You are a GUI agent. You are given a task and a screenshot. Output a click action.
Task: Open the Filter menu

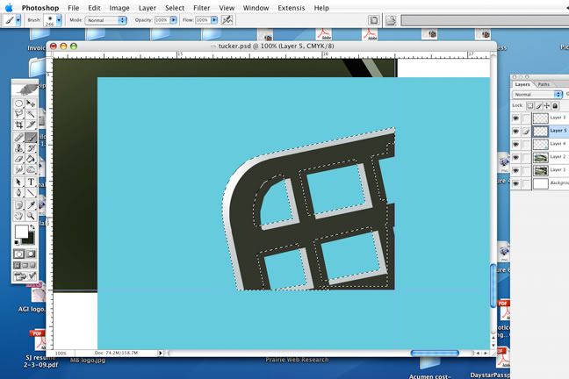tap(201, 8)
